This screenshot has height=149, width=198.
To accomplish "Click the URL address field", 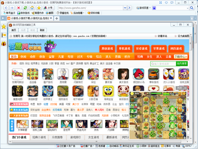I will click(x=91, y=8).
